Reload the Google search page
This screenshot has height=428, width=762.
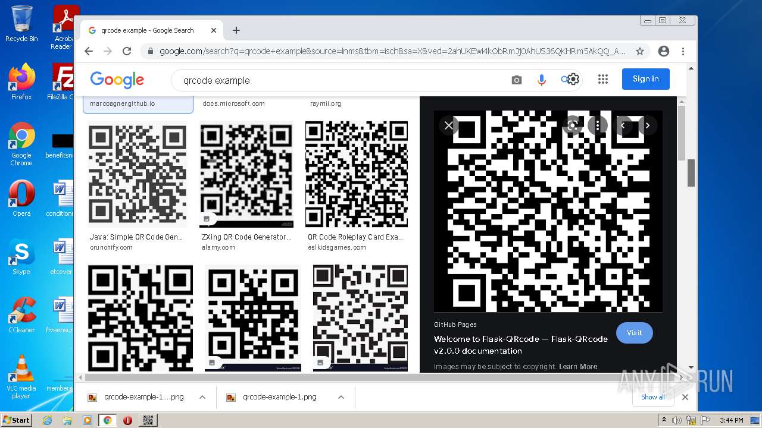pyautogui.click(x=127, y=51)
